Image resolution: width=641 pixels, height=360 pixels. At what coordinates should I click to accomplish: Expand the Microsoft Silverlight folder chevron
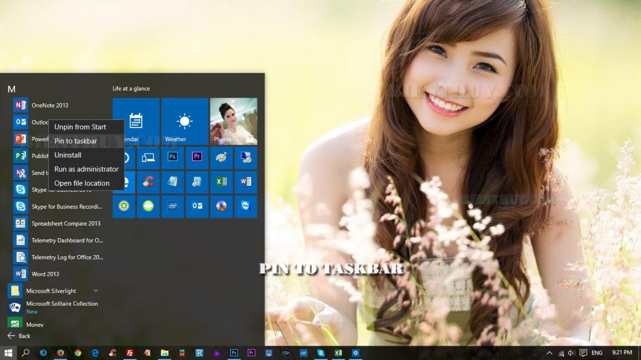coord(95,291)
